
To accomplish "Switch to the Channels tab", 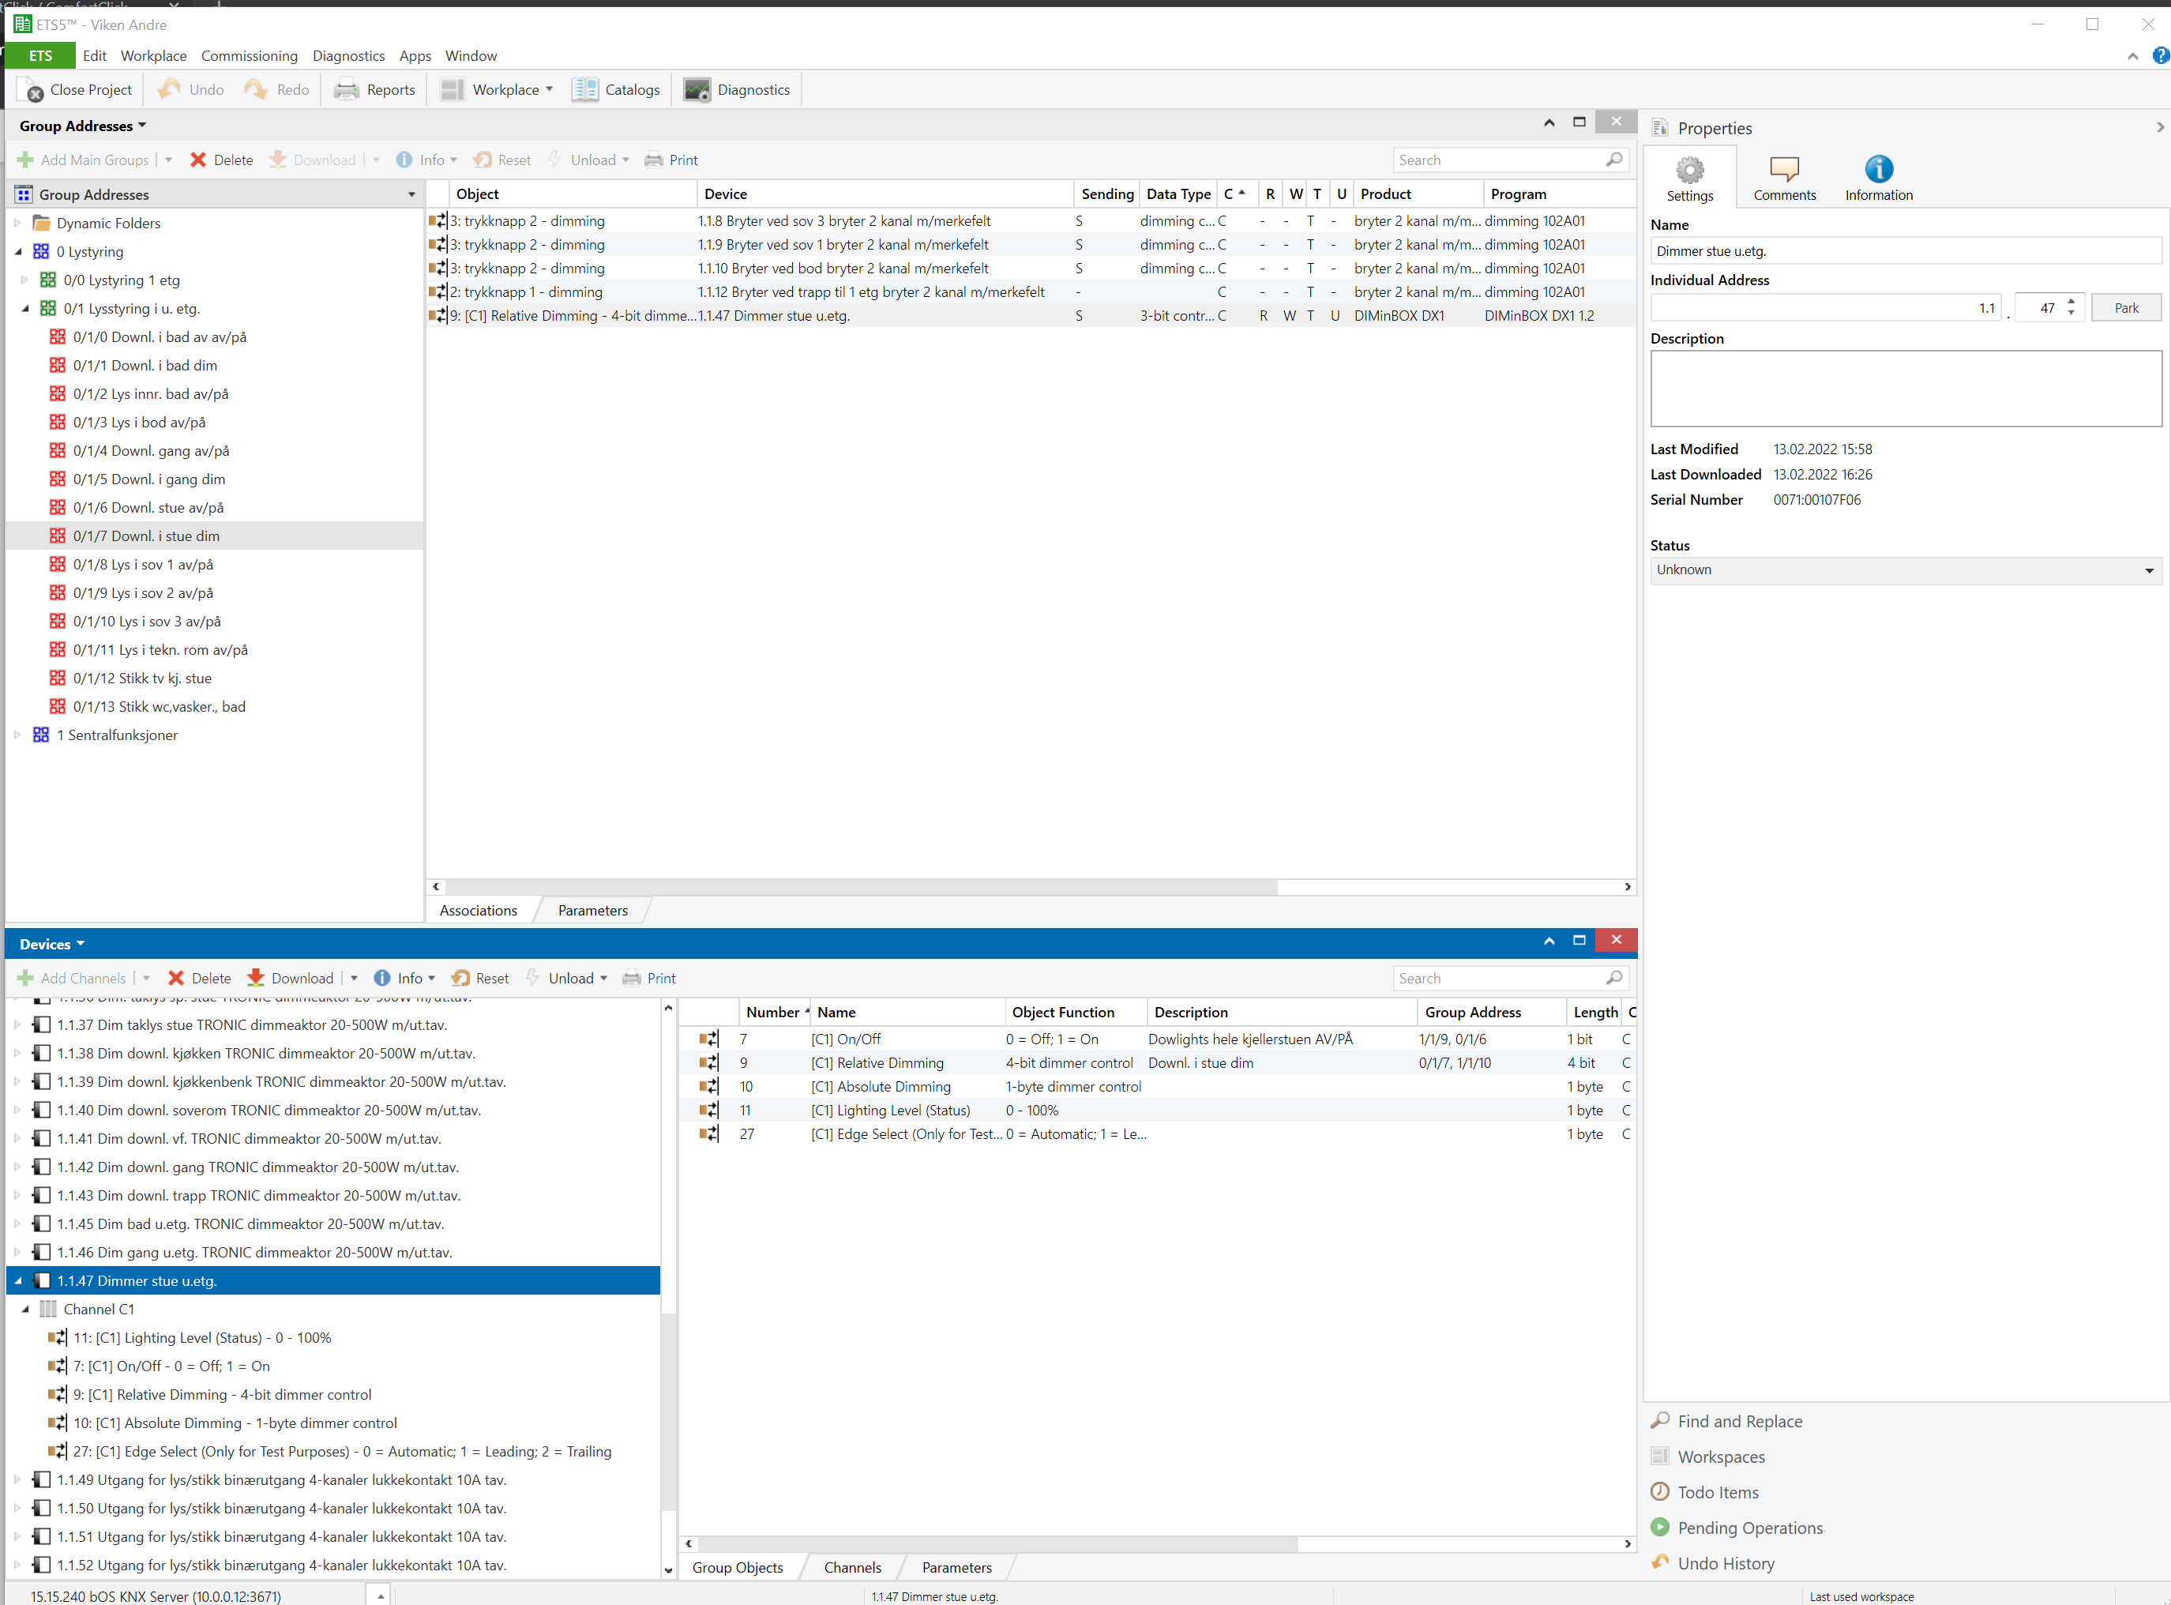I will click(x=852, y=1567).
